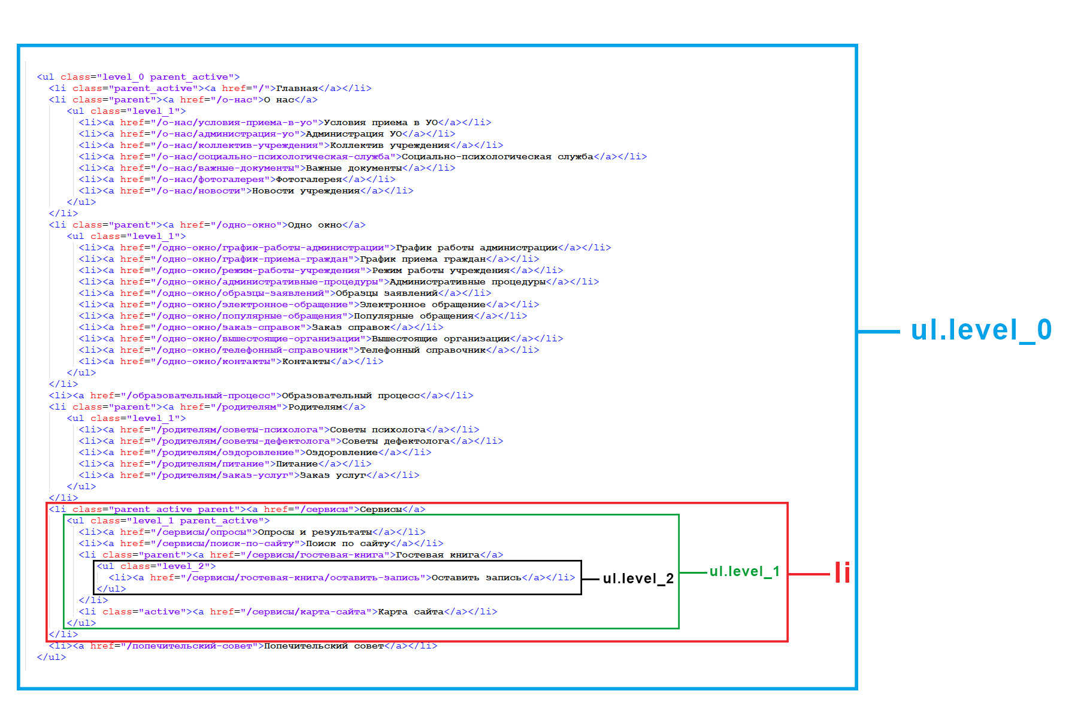
Task: Click the line with anchor text "Администрация УО"
Action: [x=267, y=134]
